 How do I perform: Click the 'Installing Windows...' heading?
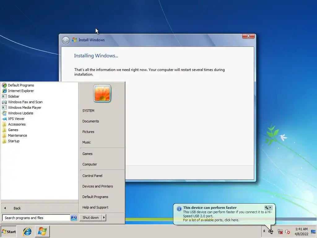pos(96,56)
